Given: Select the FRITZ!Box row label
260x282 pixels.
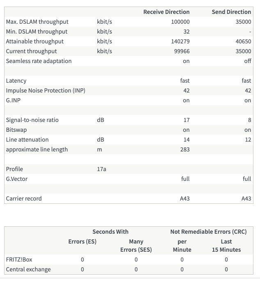Looking at the screenshot, I should 18,259.
